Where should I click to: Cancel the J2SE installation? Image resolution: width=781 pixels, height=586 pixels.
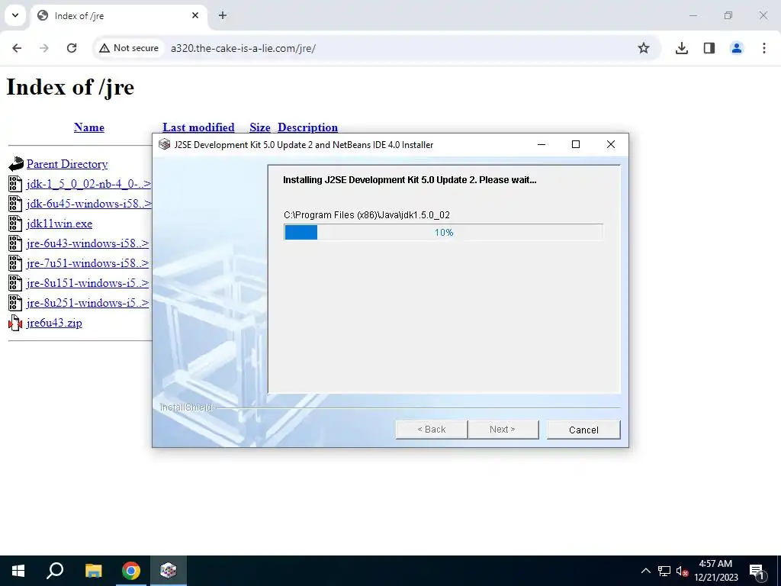coord(583,430)
